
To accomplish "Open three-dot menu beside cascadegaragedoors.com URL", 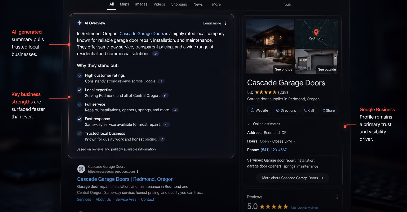I will pos(138,172).
